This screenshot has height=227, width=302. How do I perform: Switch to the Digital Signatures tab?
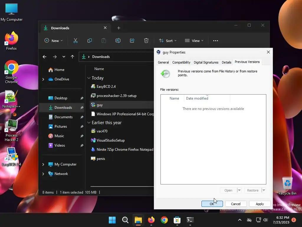206,62
